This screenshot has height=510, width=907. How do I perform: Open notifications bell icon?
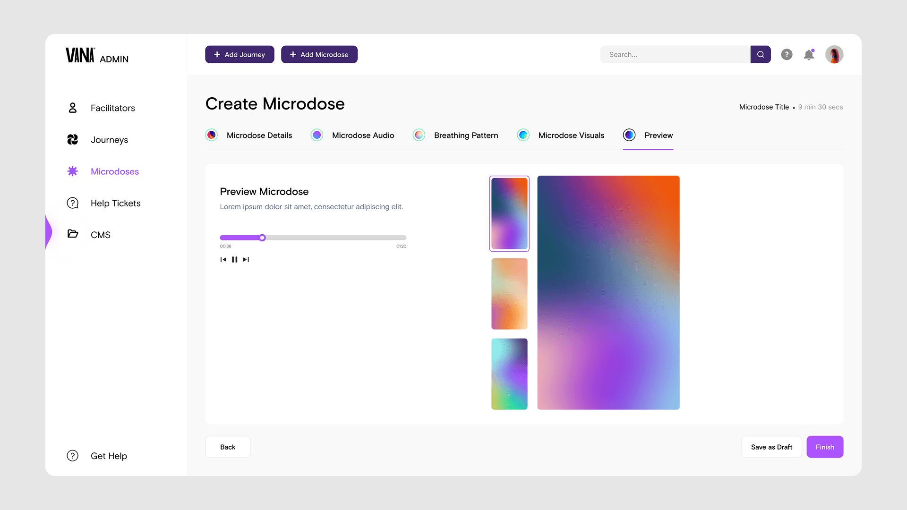[x=809, y=55]
